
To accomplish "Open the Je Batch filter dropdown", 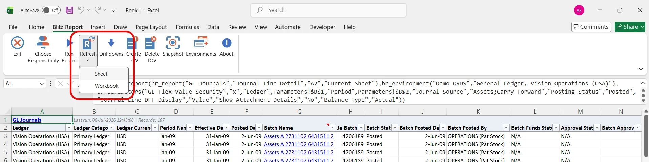I will coord(361,128).
